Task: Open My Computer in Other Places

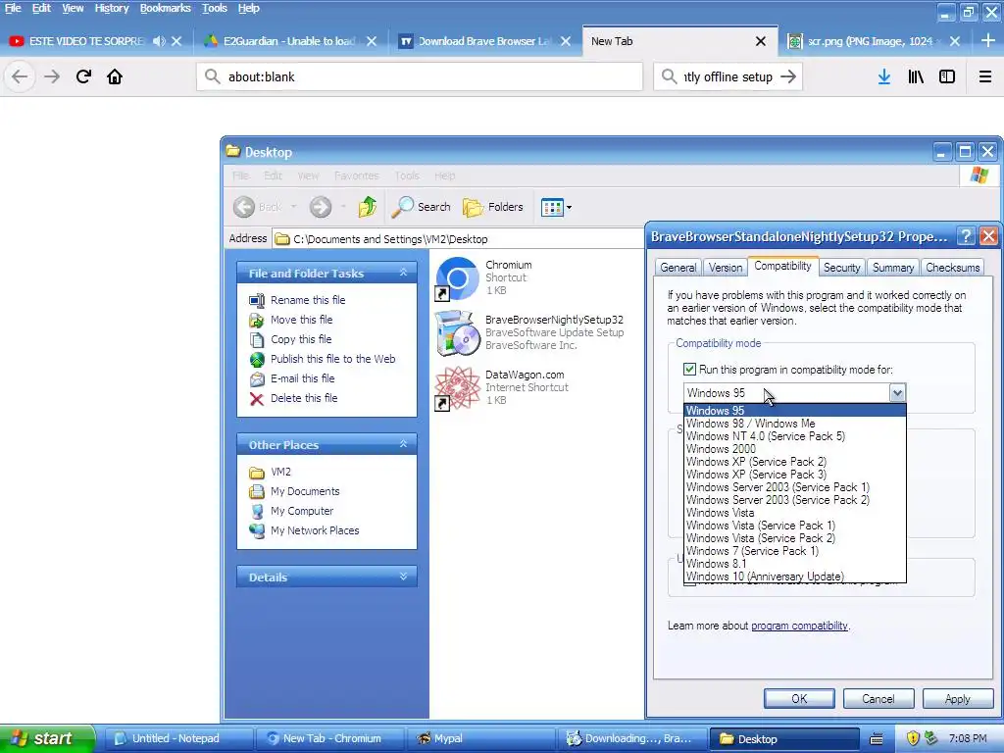Action: (302, 511)
